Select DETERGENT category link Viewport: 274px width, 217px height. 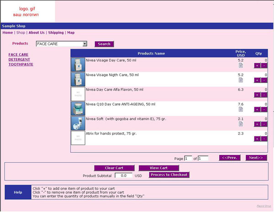(x=19, y=59)
